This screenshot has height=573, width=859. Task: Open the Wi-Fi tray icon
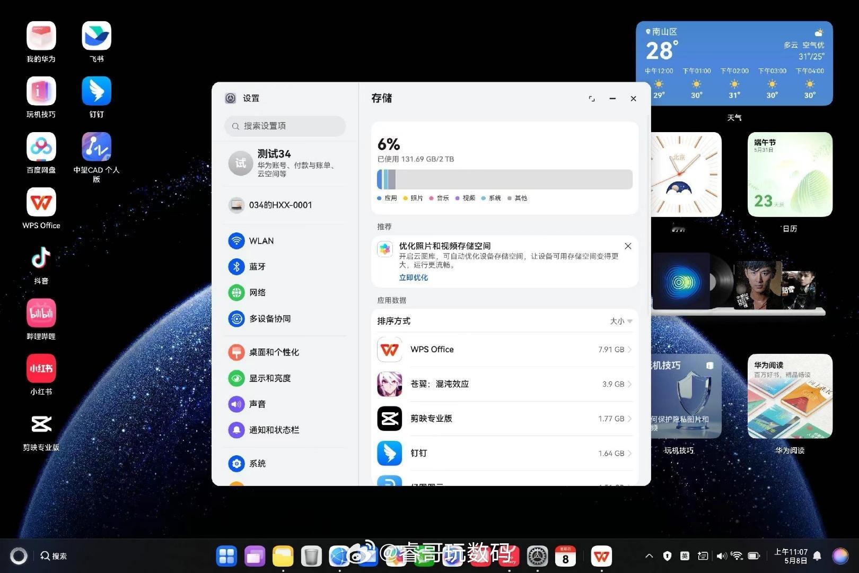click(x=737, y=556)
